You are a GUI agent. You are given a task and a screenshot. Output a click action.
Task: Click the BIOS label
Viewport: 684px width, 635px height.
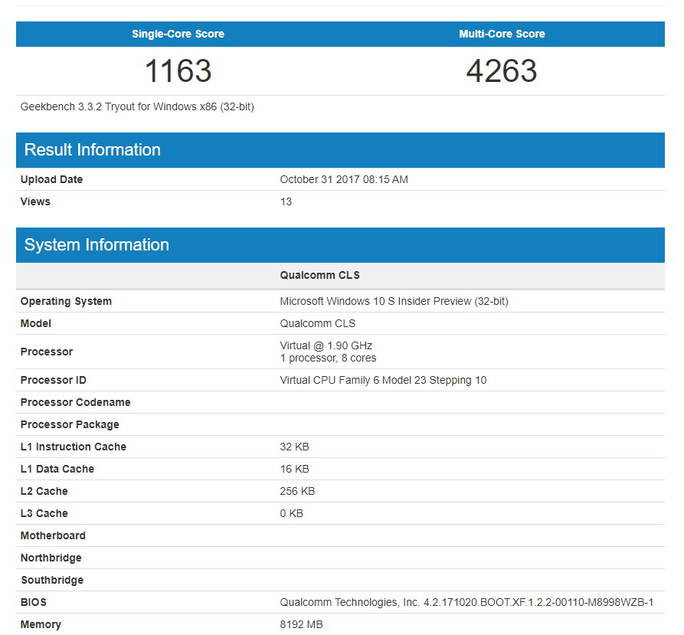pos(34,603)
